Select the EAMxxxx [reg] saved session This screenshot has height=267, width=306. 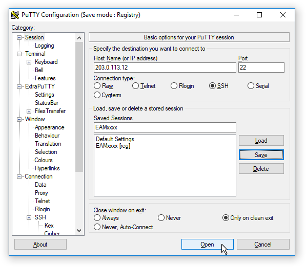click(x=113, y=146)
